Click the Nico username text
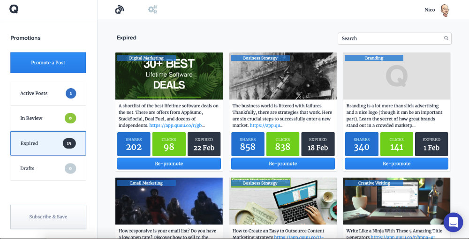 (x=430, y=10)
